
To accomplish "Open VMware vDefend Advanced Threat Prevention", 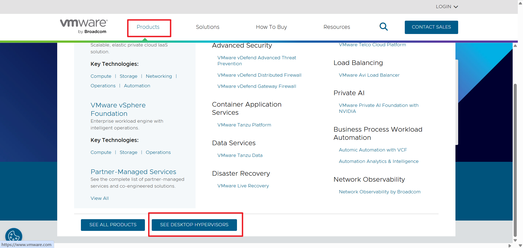I will tap(257, 61).
